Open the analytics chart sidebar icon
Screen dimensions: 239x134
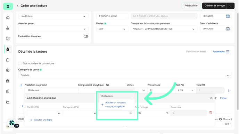click(8, 102)
